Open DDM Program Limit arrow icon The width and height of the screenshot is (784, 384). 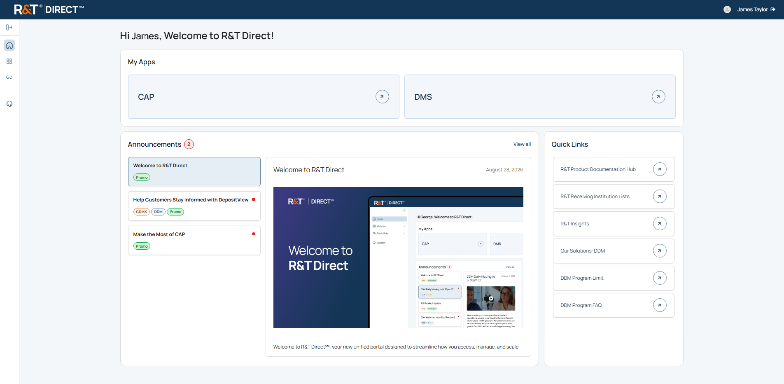click(x=660, y=278)
